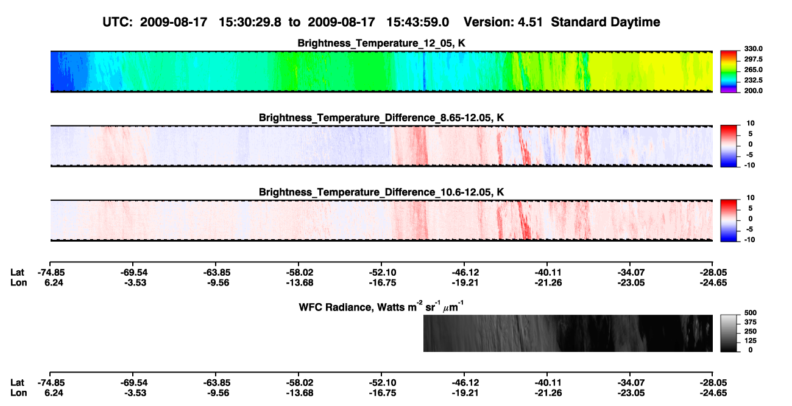Click latitude '-28.05' under the WFC Radiance panel
The height and width of the screenshot is (406, 792).
(x=712, y=382)
